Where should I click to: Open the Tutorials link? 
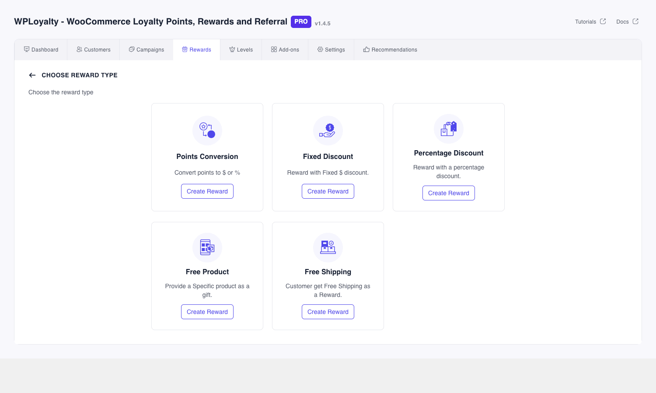(590, 21)
